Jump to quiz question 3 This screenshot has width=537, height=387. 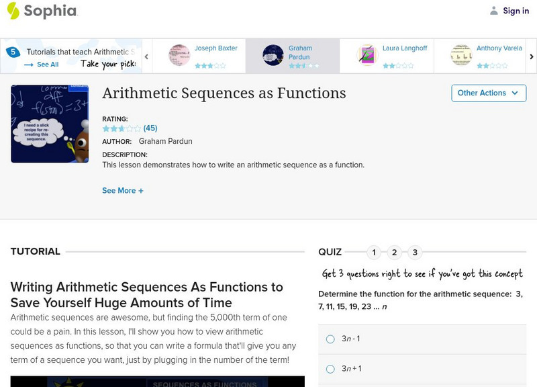(x=415, y=253)
